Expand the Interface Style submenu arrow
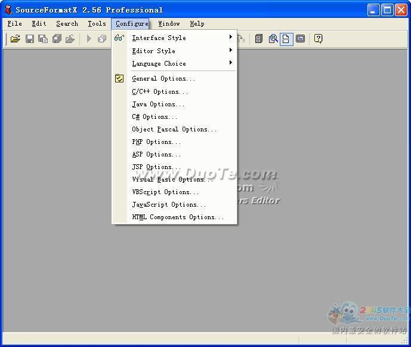 (x=231, y=37)
